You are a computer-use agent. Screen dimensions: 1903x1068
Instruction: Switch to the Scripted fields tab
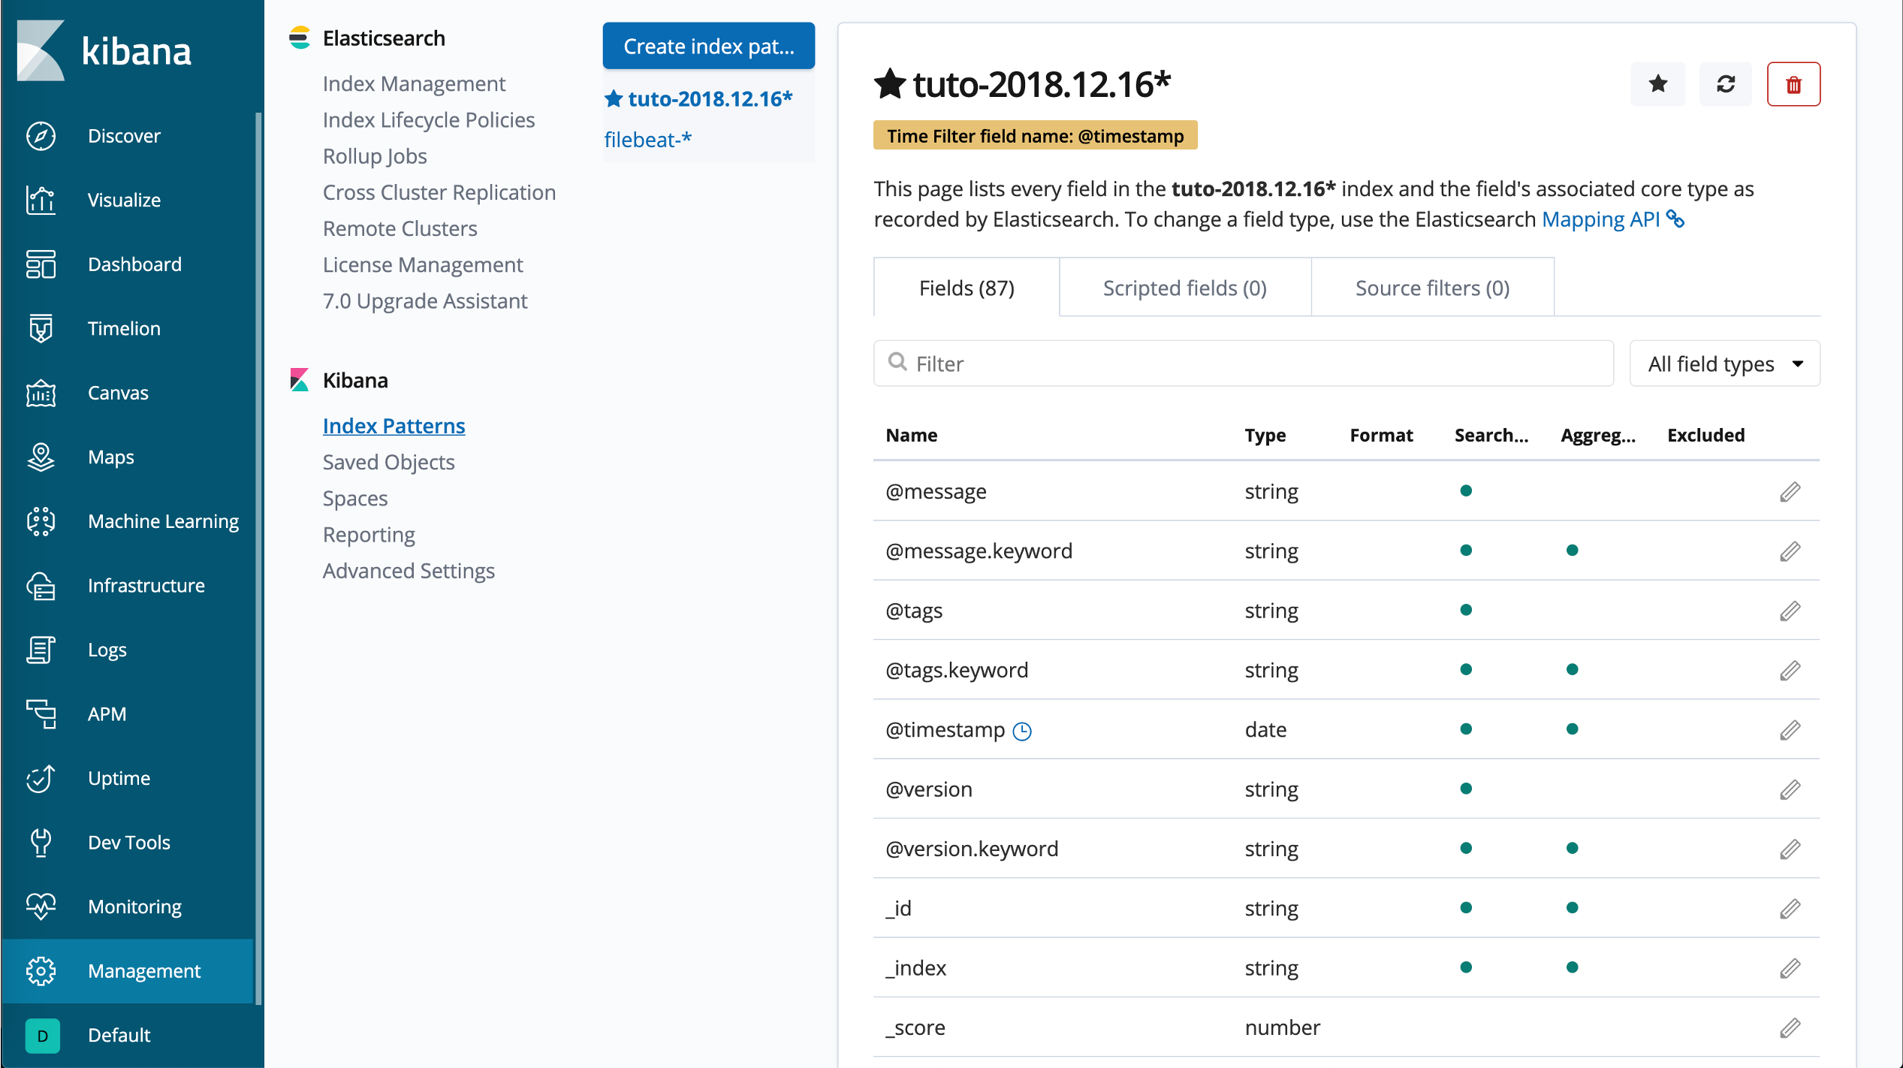point(1184,288)
